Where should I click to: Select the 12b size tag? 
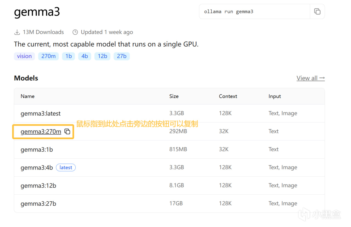[x=102, y=56]
